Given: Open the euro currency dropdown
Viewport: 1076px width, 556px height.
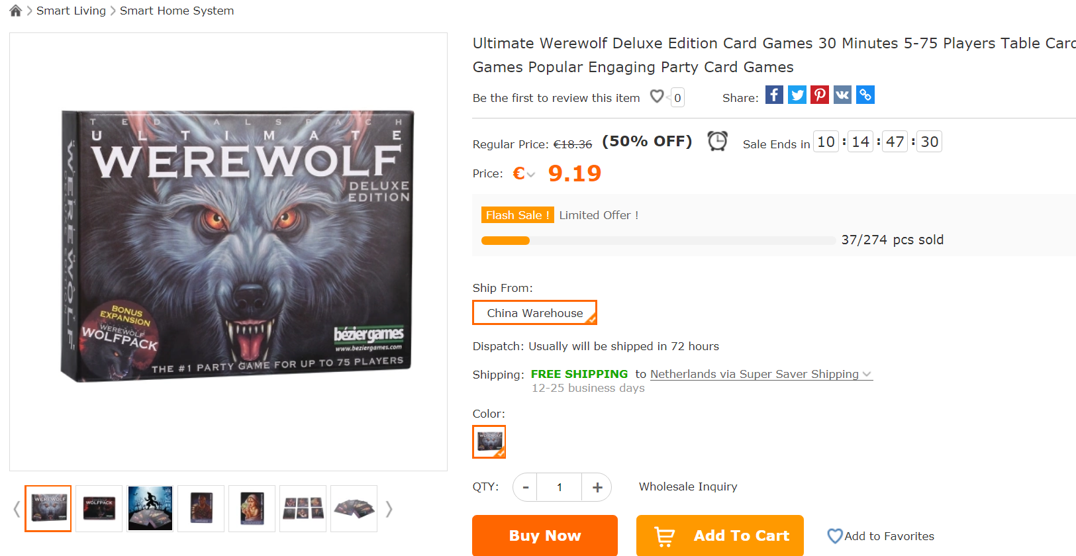Looking at the screenshot, I should coord(524,174).
